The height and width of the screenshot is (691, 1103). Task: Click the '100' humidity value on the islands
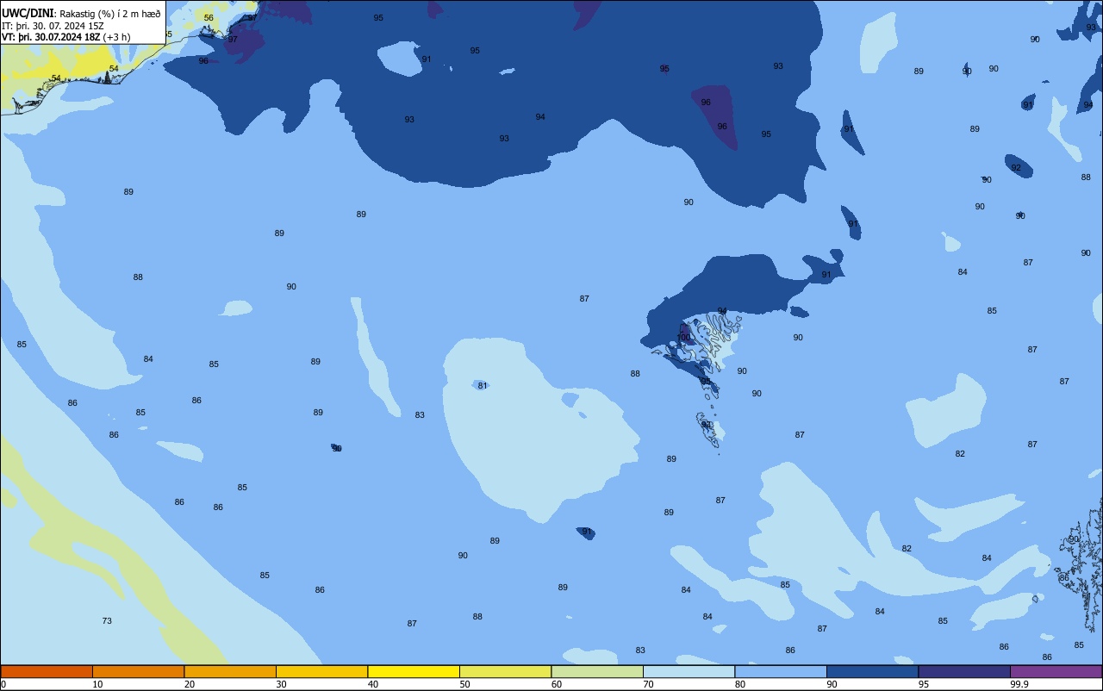(x=683, y=338)
